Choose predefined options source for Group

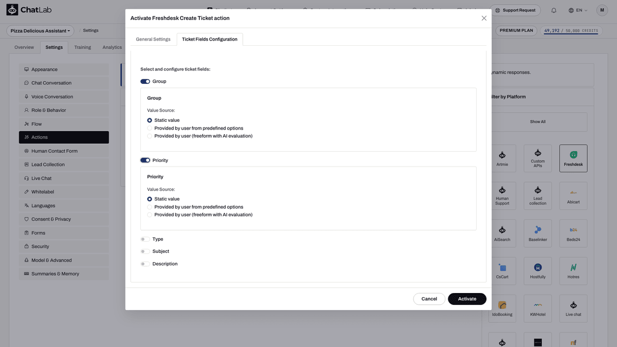pos(150,128)
